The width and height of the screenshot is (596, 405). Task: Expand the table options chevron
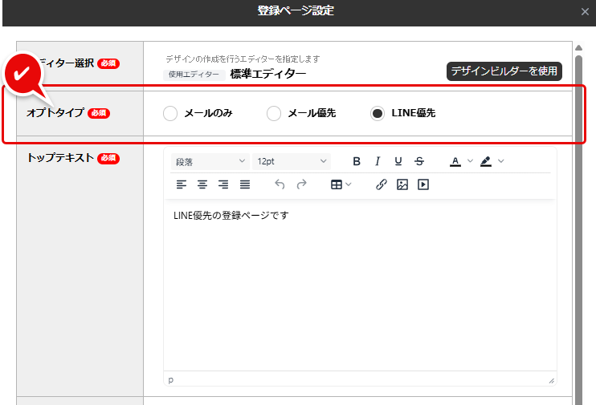pos(349,184)
